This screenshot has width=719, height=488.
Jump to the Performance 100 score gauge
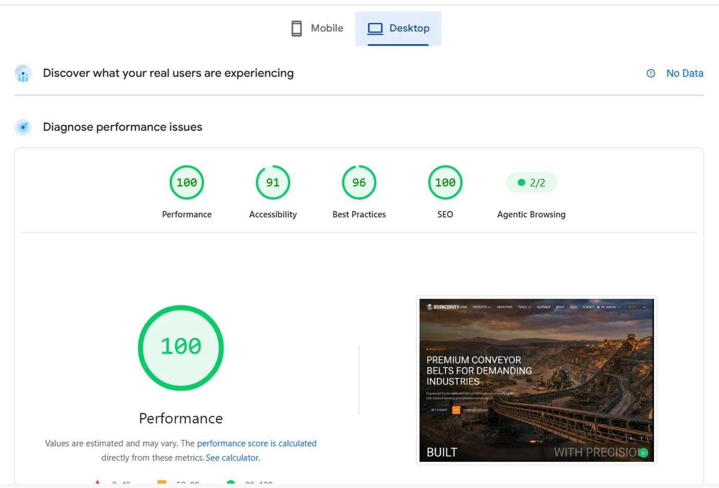187,182
